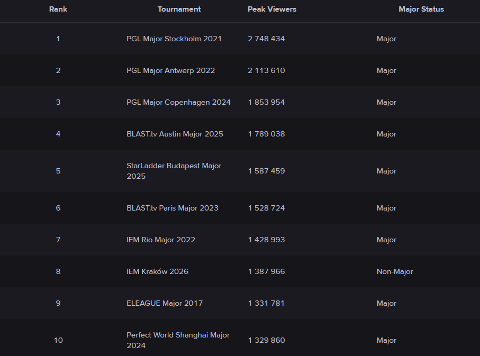Select the 1 329 860 viewers cell
Image resolution: width=480 pixels, height=356 pixels.
(x=266, y=340)
